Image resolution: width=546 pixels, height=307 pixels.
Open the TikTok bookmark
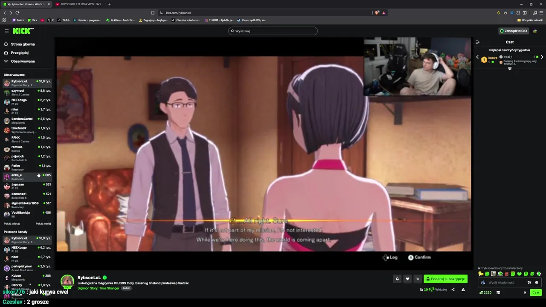(64, 20)
